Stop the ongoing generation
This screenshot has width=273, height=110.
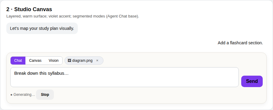pos(45,95)
